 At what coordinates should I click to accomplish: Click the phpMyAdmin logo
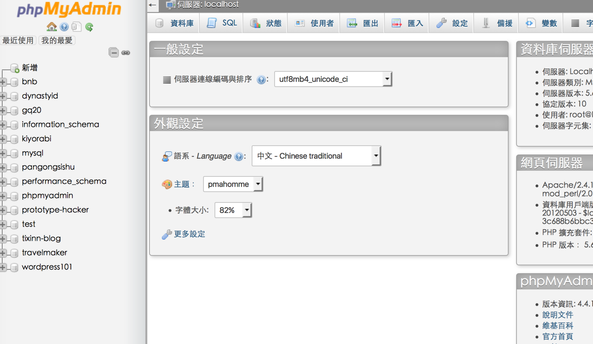pyautogui.click(x=69, y=10)
